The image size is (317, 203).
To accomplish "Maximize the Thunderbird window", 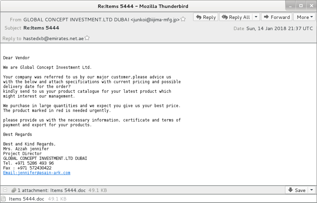I will tap(301, 6).
